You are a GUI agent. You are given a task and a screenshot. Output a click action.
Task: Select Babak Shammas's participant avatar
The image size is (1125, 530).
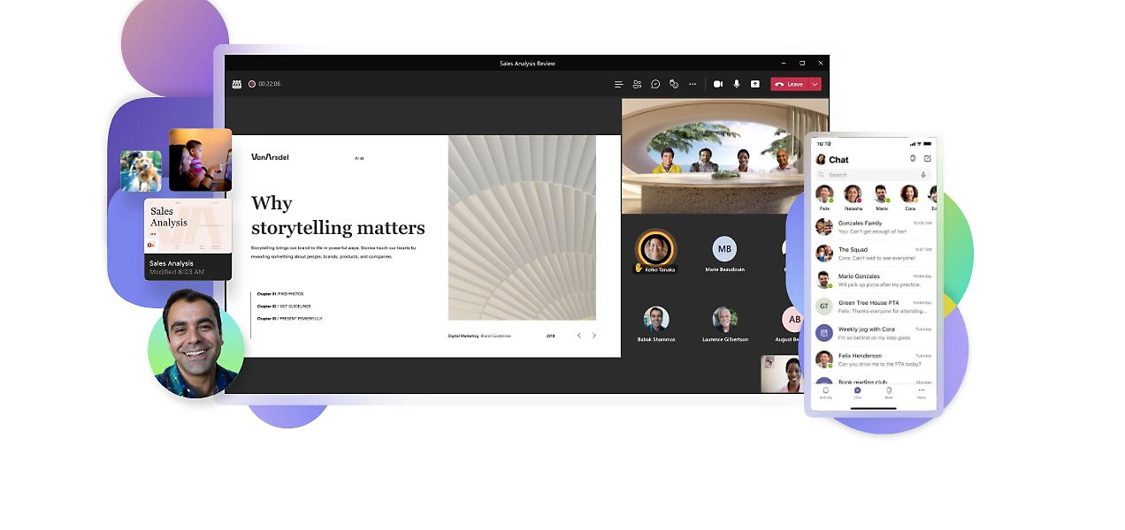[x=656, y=319]
